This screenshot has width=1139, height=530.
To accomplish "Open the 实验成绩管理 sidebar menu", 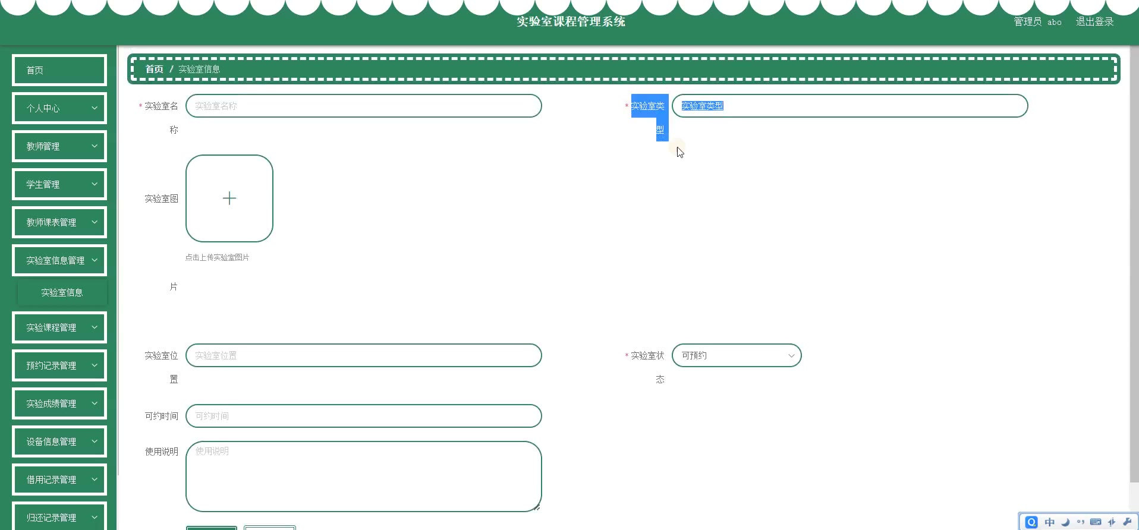I will 59,403.
